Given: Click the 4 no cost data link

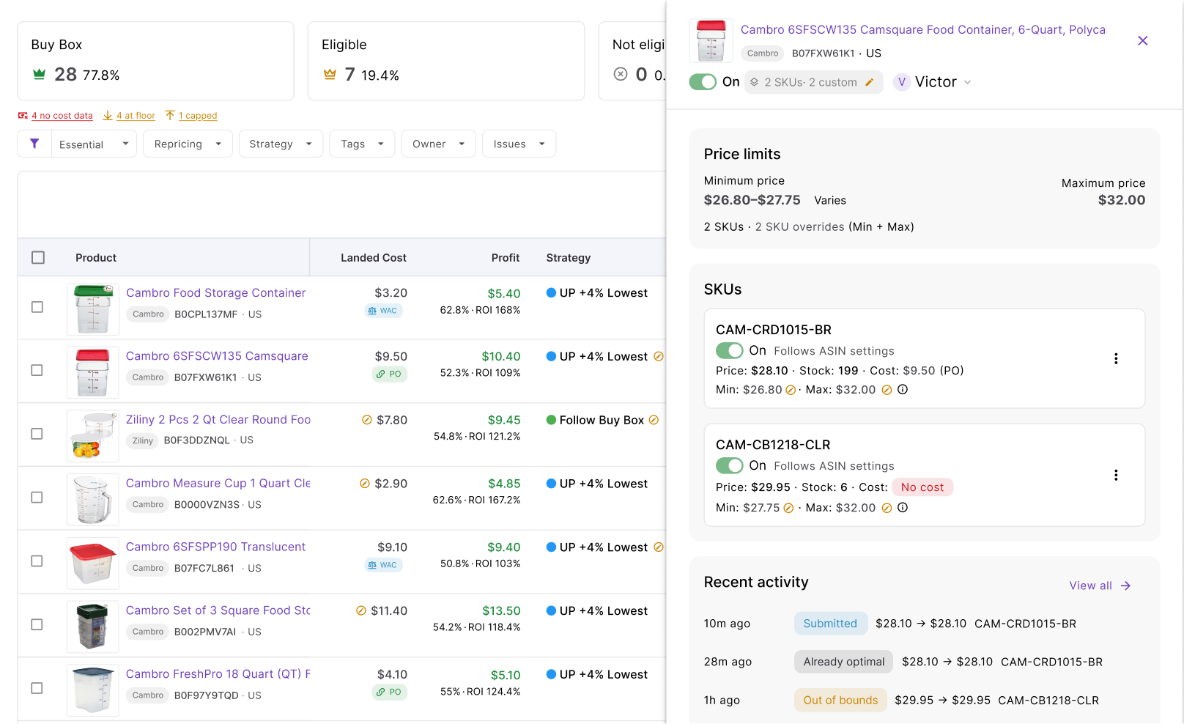Looking at the screenshot, I should 62,116.
